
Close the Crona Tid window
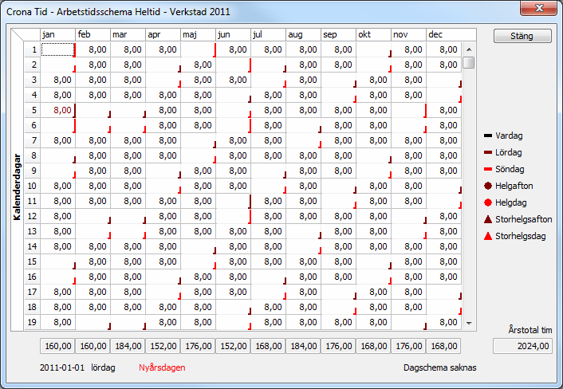tap(538, 8)
